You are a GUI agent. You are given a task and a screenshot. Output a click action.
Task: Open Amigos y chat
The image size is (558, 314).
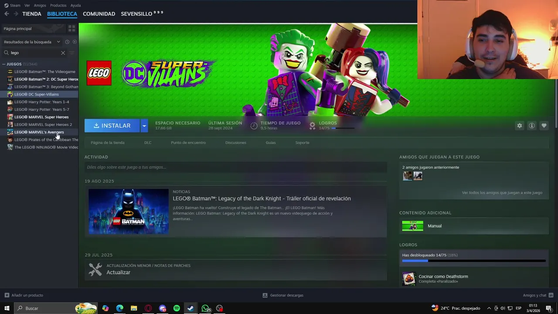click(x=538, y=295)
